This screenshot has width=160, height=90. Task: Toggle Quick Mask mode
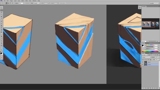pyautogui.click(x=1, y=56)
